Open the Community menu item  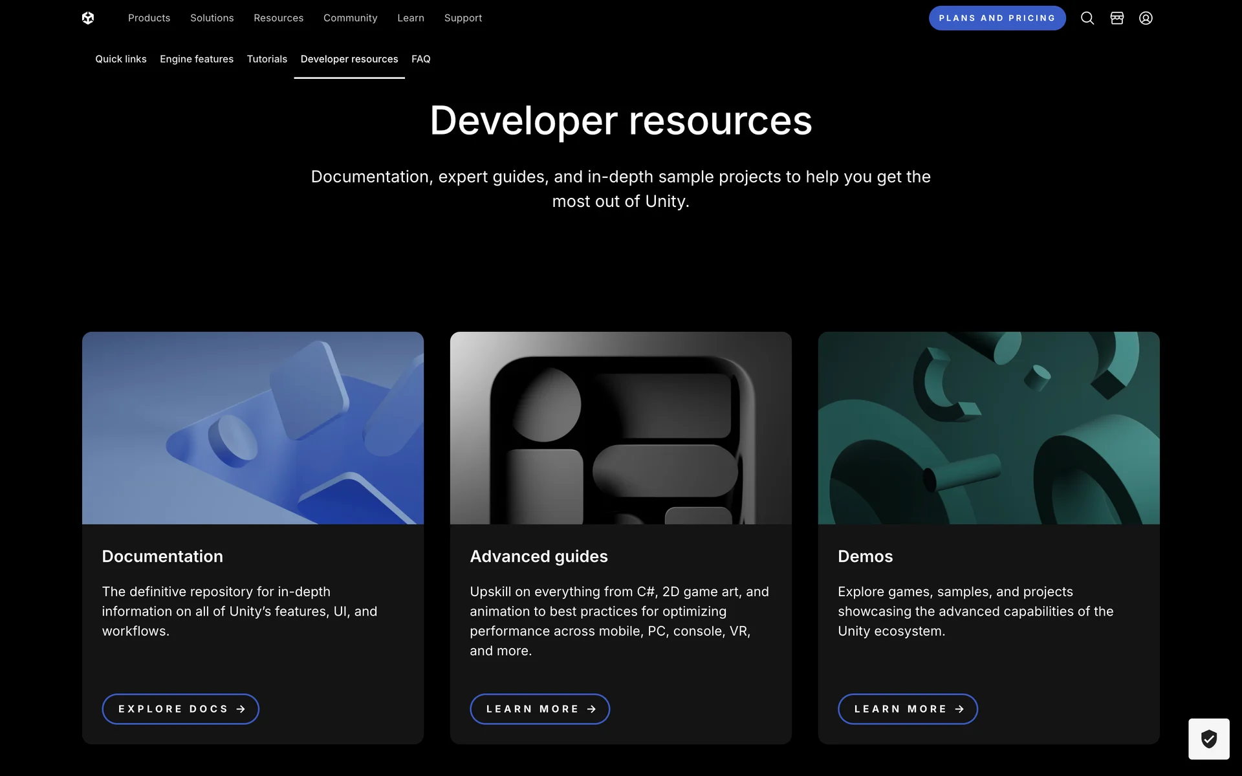click(x=350, y=18)
